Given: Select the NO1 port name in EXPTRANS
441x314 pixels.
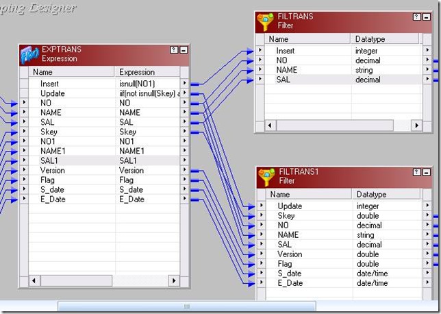Looking at the screenshot, I should click(48, 141).
